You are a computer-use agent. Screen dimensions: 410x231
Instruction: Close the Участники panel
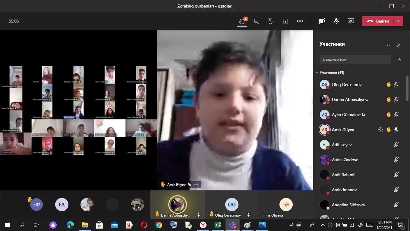coord(399,45)
